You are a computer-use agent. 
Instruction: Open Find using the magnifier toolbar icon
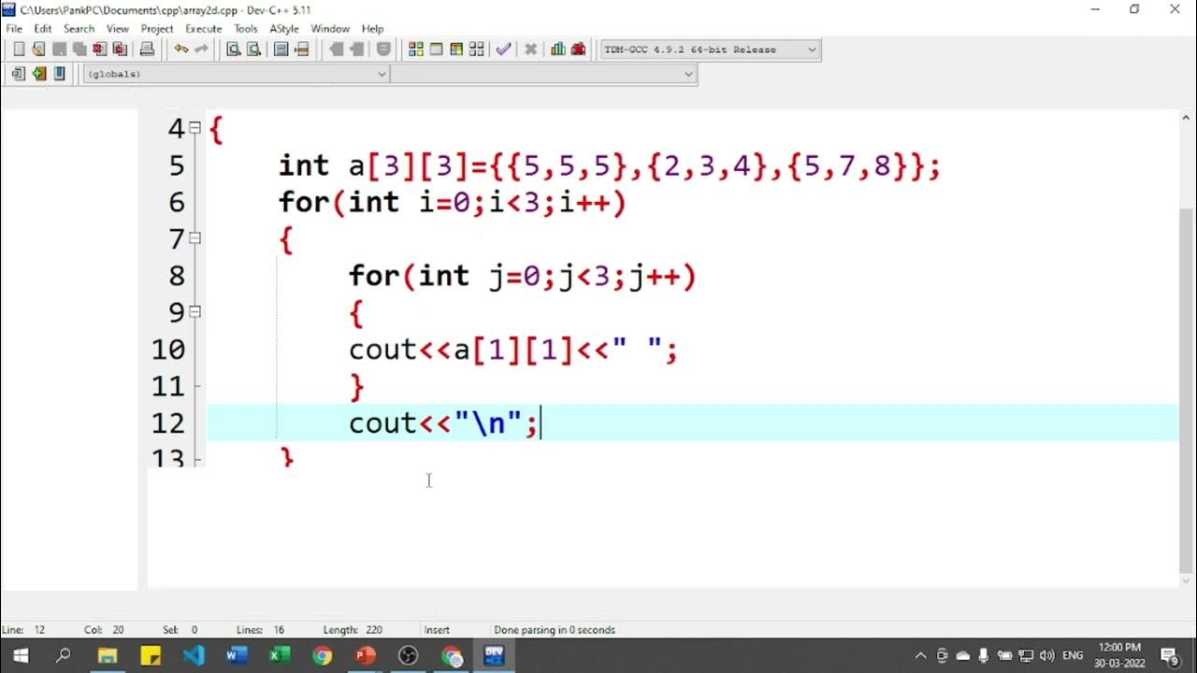click(234, 49)
